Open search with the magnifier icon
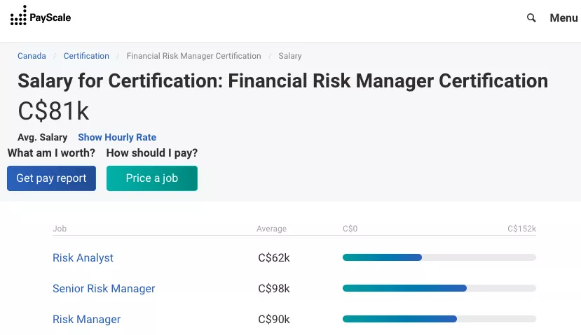Image resolution: width=581 pixels, height=335 pixels. tap(531, 18)
